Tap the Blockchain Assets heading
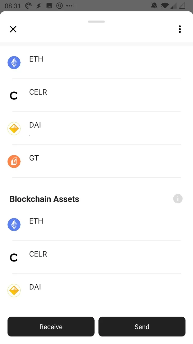193x344 pixels. click(44, 199)
